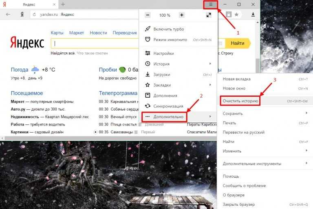
Task: Open the Переводчик link
Action: [x=125, y=33]
